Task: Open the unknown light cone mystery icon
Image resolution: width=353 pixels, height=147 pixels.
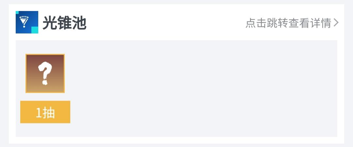Action: tap(45, 73)
